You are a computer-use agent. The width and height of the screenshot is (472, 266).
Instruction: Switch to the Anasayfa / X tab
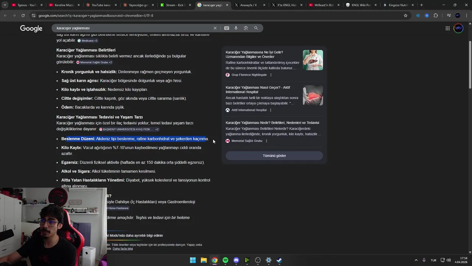pyautogui.click(x=250, y=5)
